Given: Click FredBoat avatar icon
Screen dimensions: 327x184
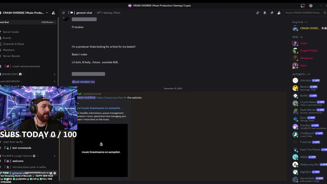Looking at the screenshot, I should tap(295, 134).
